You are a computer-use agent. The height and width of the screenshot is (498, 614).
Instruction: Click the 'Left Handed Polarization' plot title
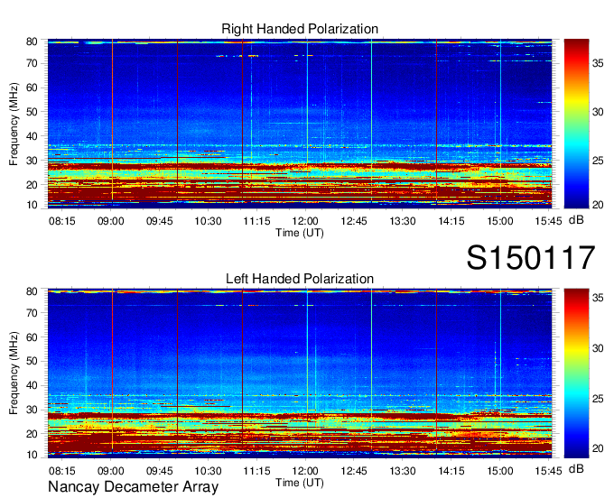(300, 279)
